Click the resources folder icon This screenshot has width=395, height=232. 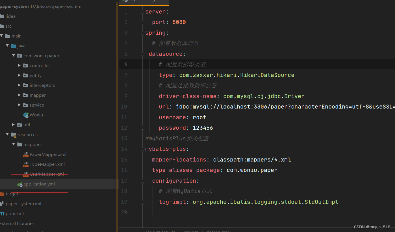[14, 135]
